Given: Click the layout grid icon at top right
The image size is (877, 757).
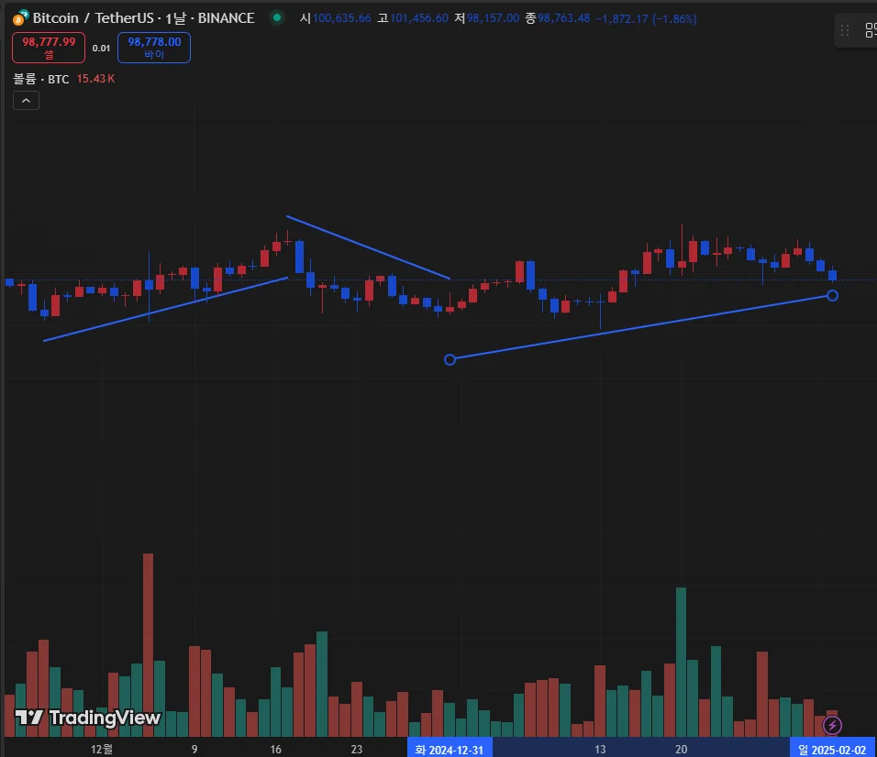Looking at the screenshot, I should point(871,30).
